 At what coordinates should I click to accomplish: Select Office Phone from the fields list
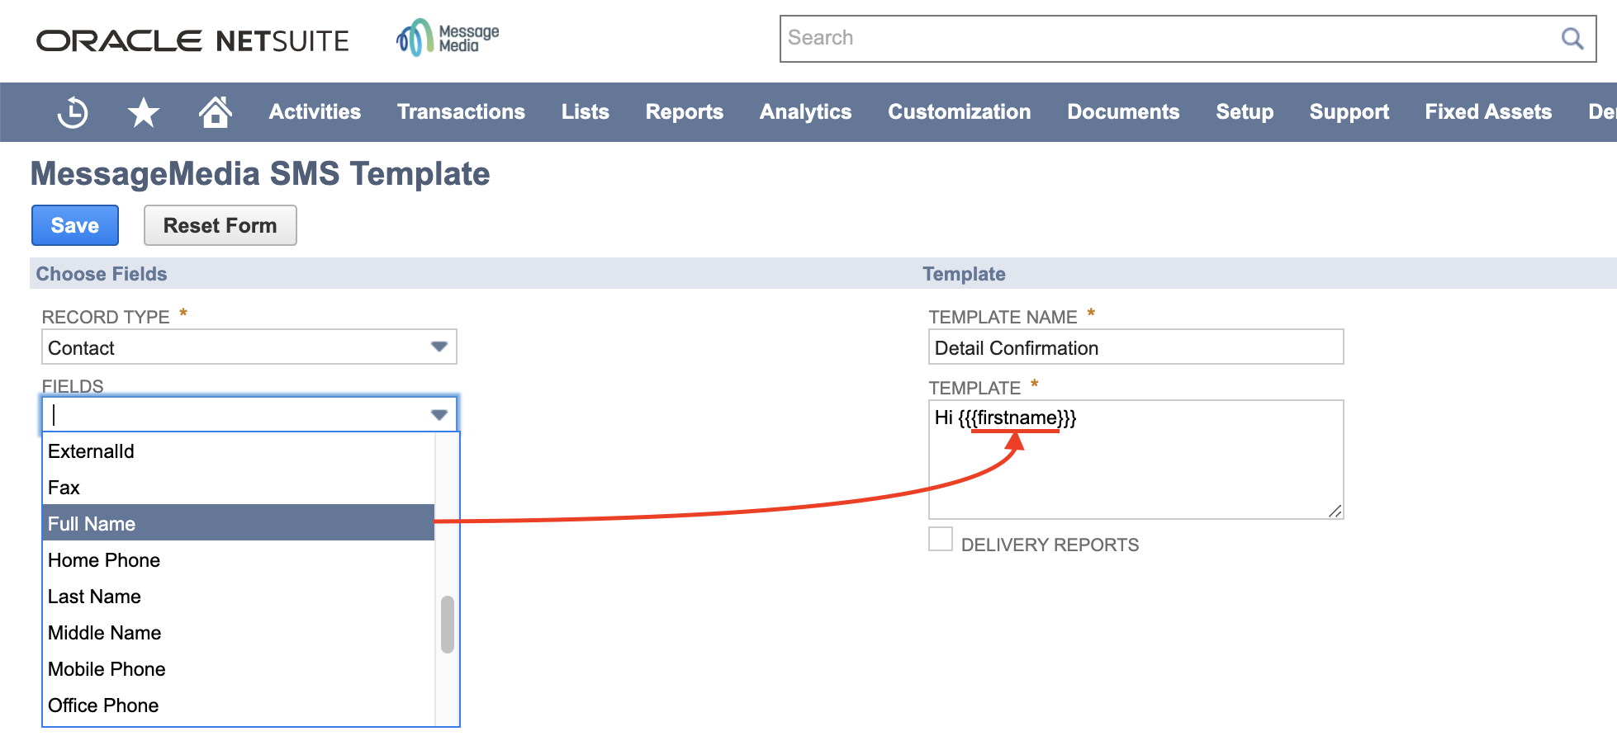[x=239, y=705]
